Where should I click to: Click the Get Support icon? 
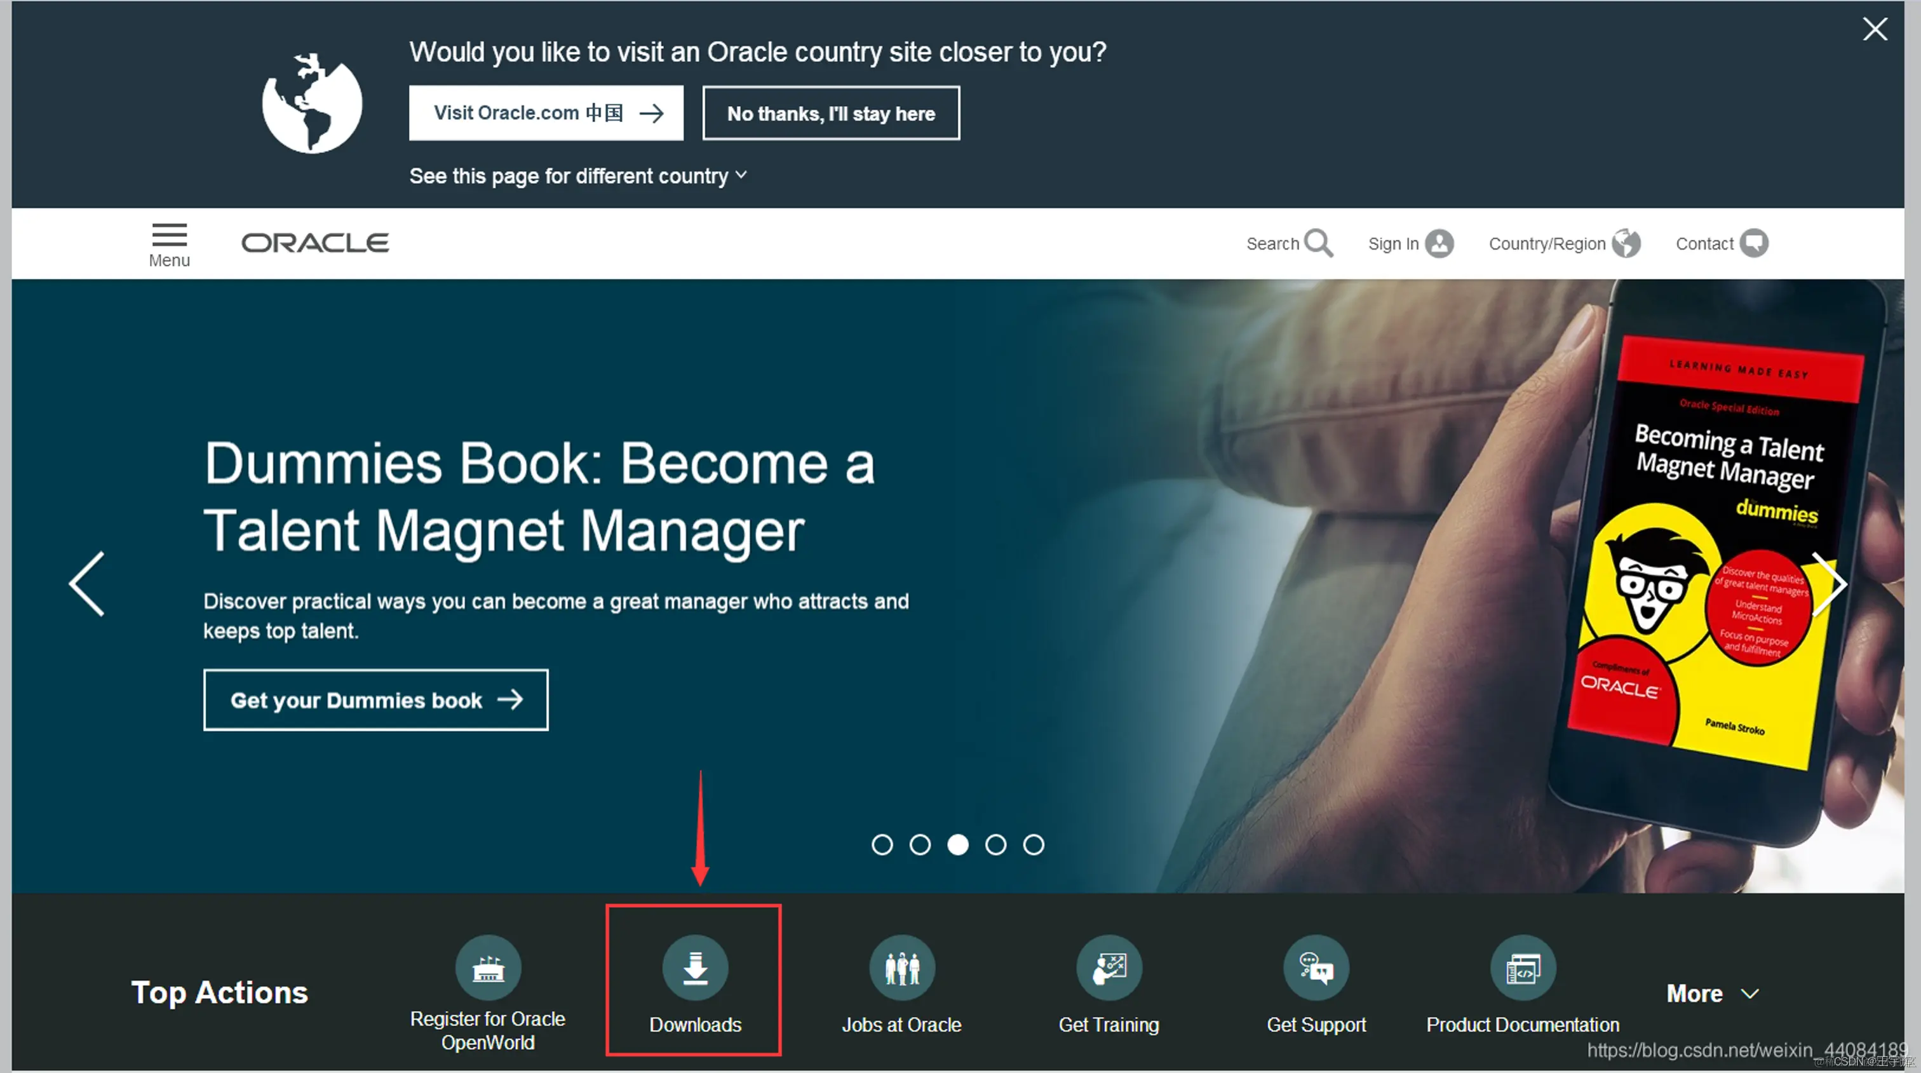(x=1316, y=967)
